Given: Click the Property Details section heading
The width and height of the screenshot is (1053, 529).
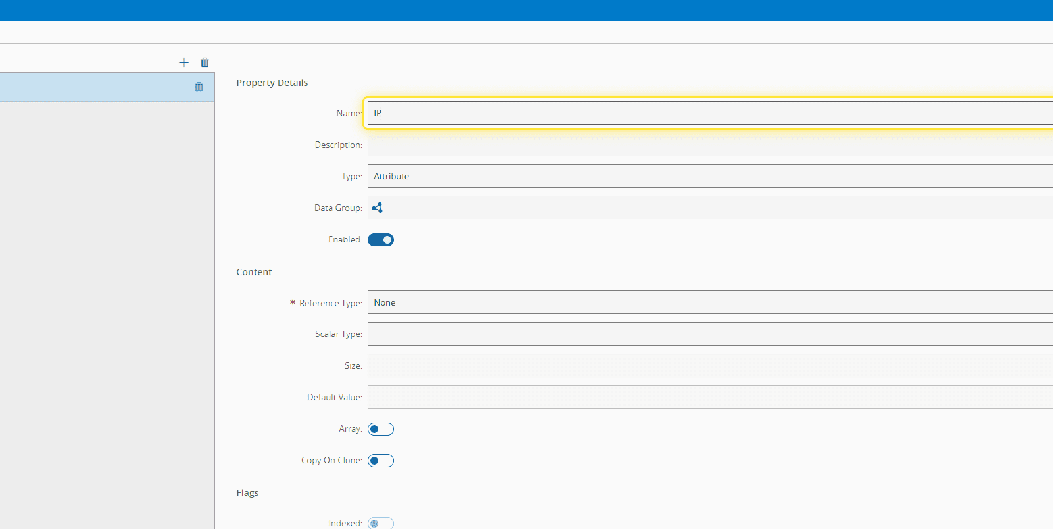Looking at the screenshot, I should point(272,83).
